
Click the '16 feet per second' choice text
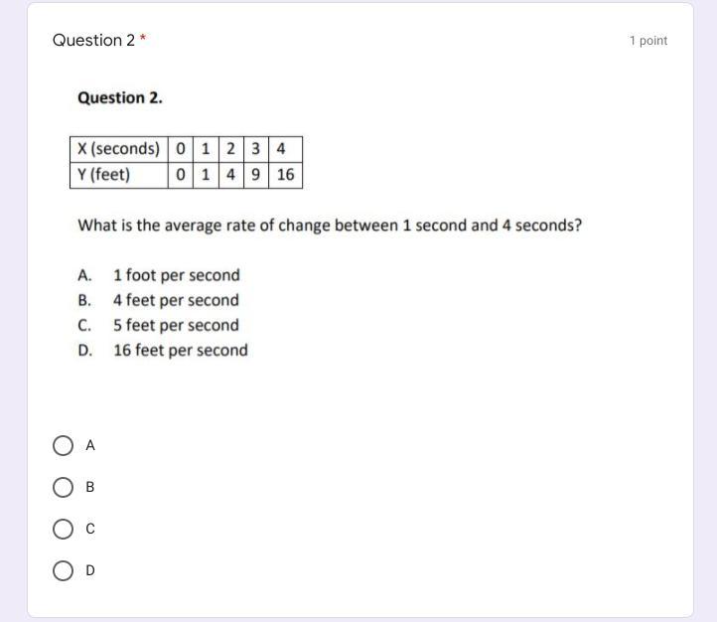point(181,351)
